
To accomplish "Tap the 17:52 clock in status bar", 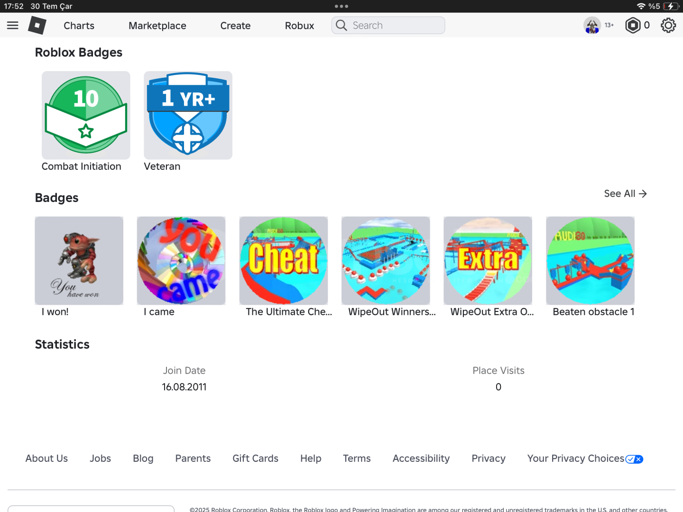I will 14,6.
